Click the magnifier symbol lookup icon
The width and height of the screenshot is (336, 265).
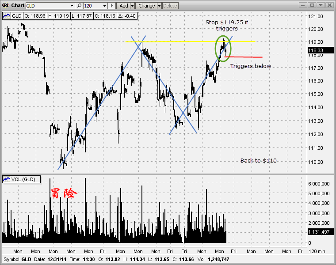79,6
